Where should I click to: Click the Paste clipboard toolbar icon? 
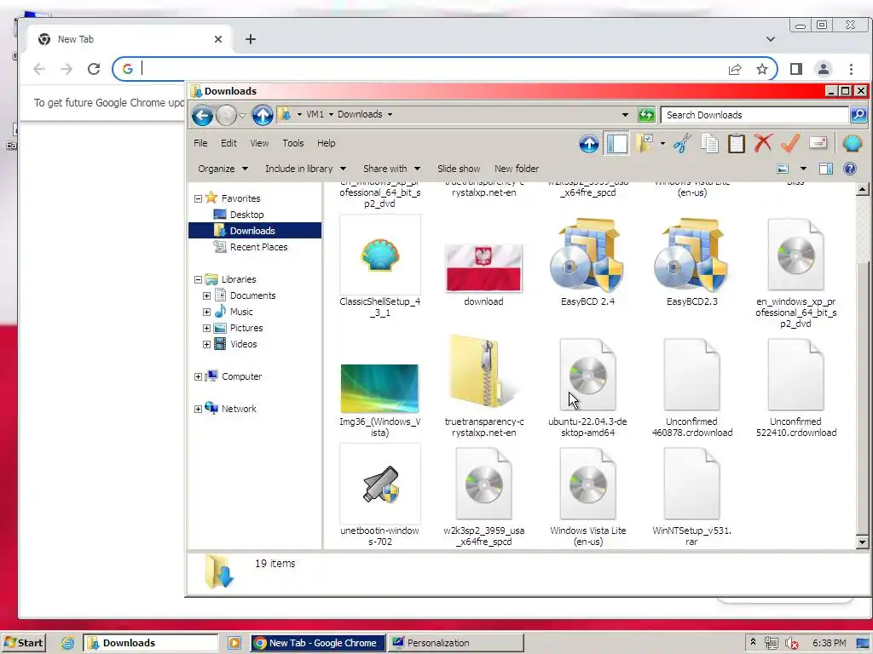(x=736, y=143)
